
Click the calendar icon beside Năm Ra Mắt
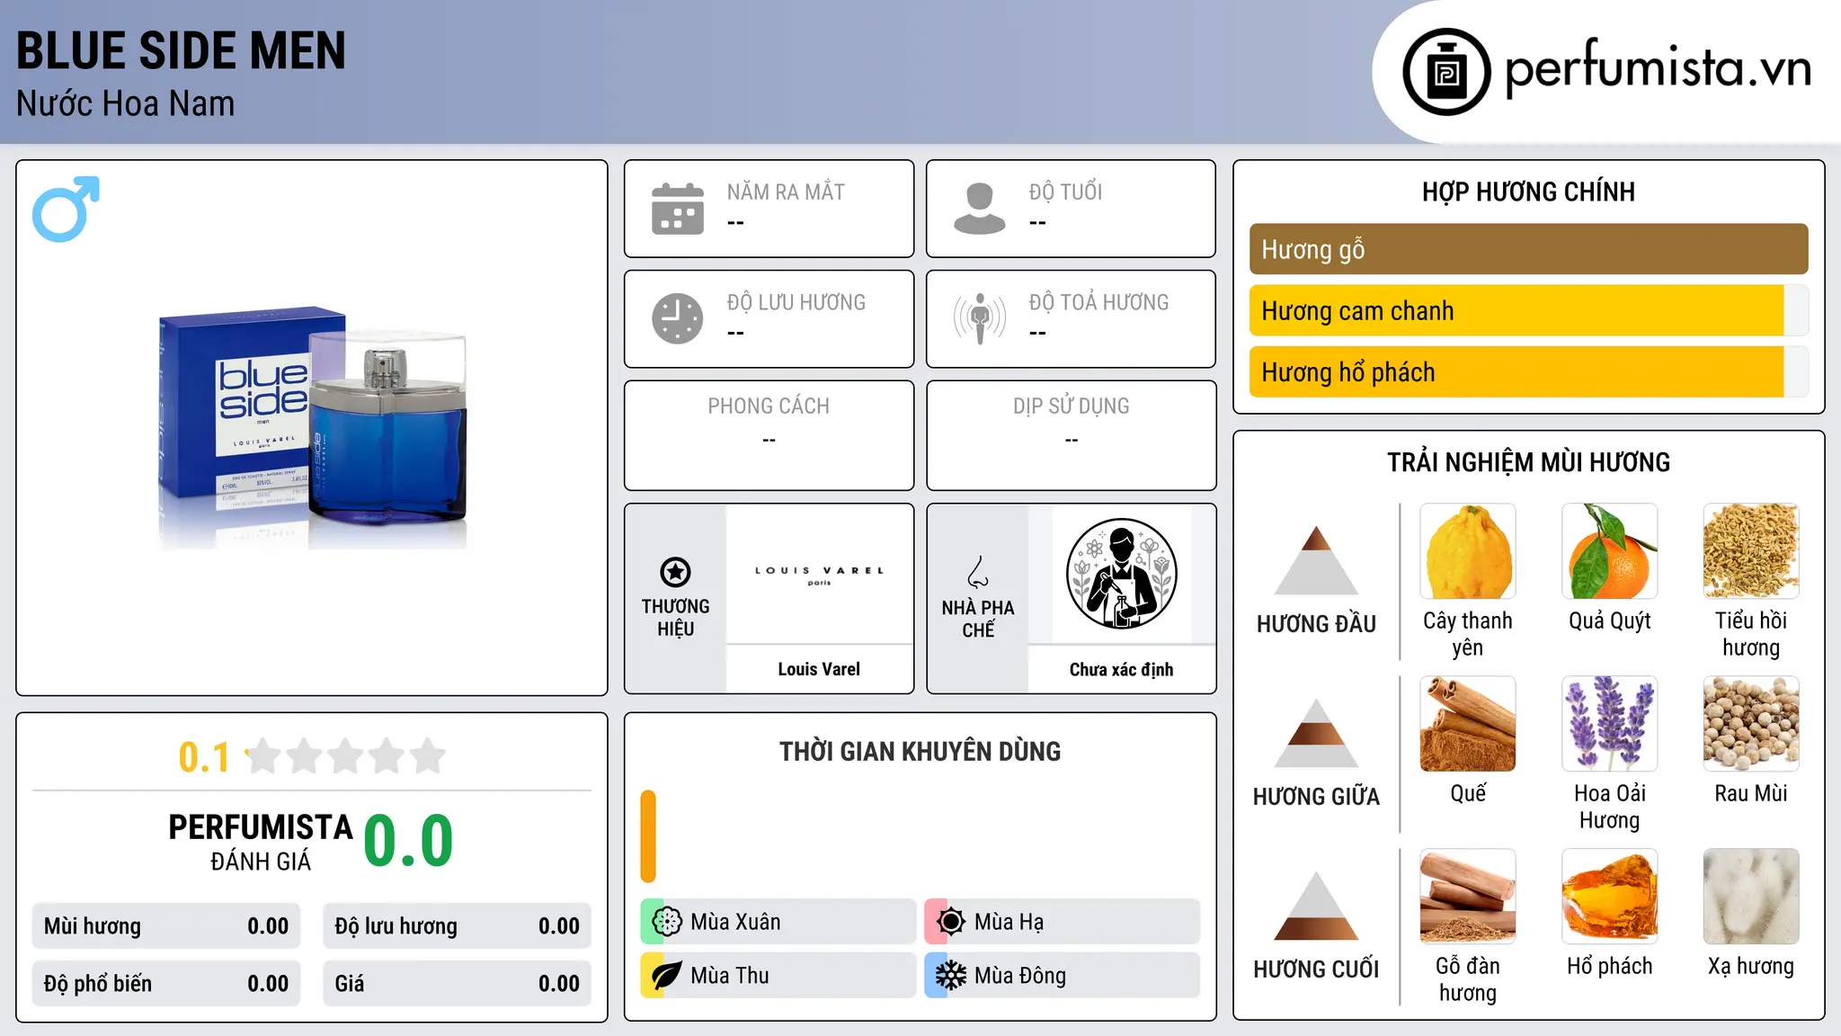(x=678, y=209)
